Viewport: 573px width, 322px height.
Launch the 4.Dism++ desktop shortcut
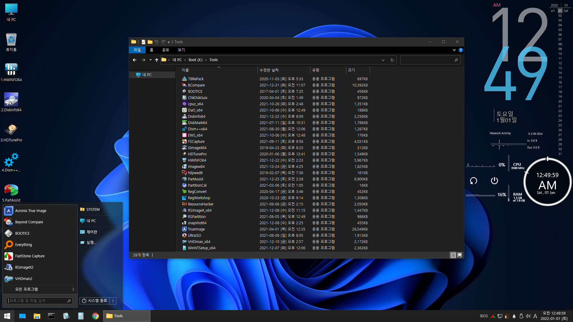coord(11,163)
